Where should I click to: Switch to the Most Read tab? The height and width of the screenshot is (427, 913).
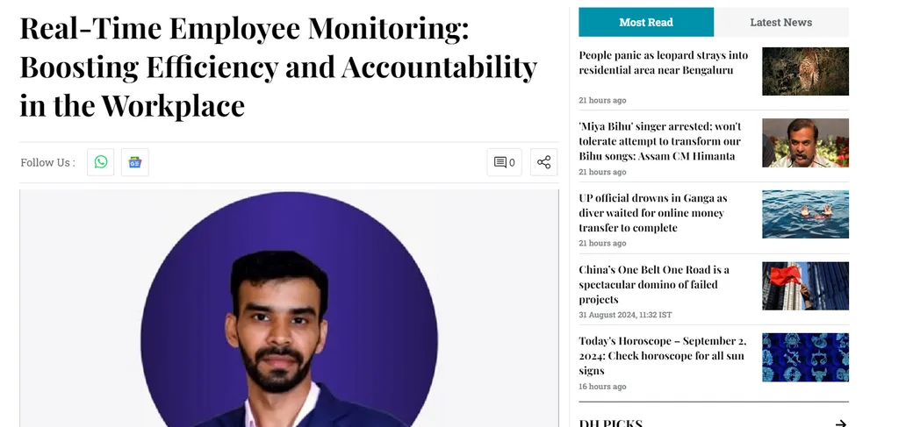(646, 22)
